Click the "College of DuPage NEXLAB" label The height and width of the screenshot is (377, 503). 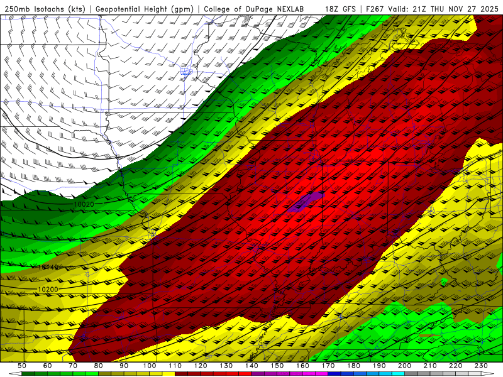coord(254,9)
